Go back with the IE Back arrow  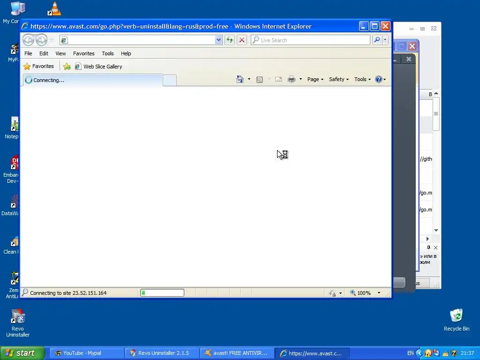[x=28, y=40]
